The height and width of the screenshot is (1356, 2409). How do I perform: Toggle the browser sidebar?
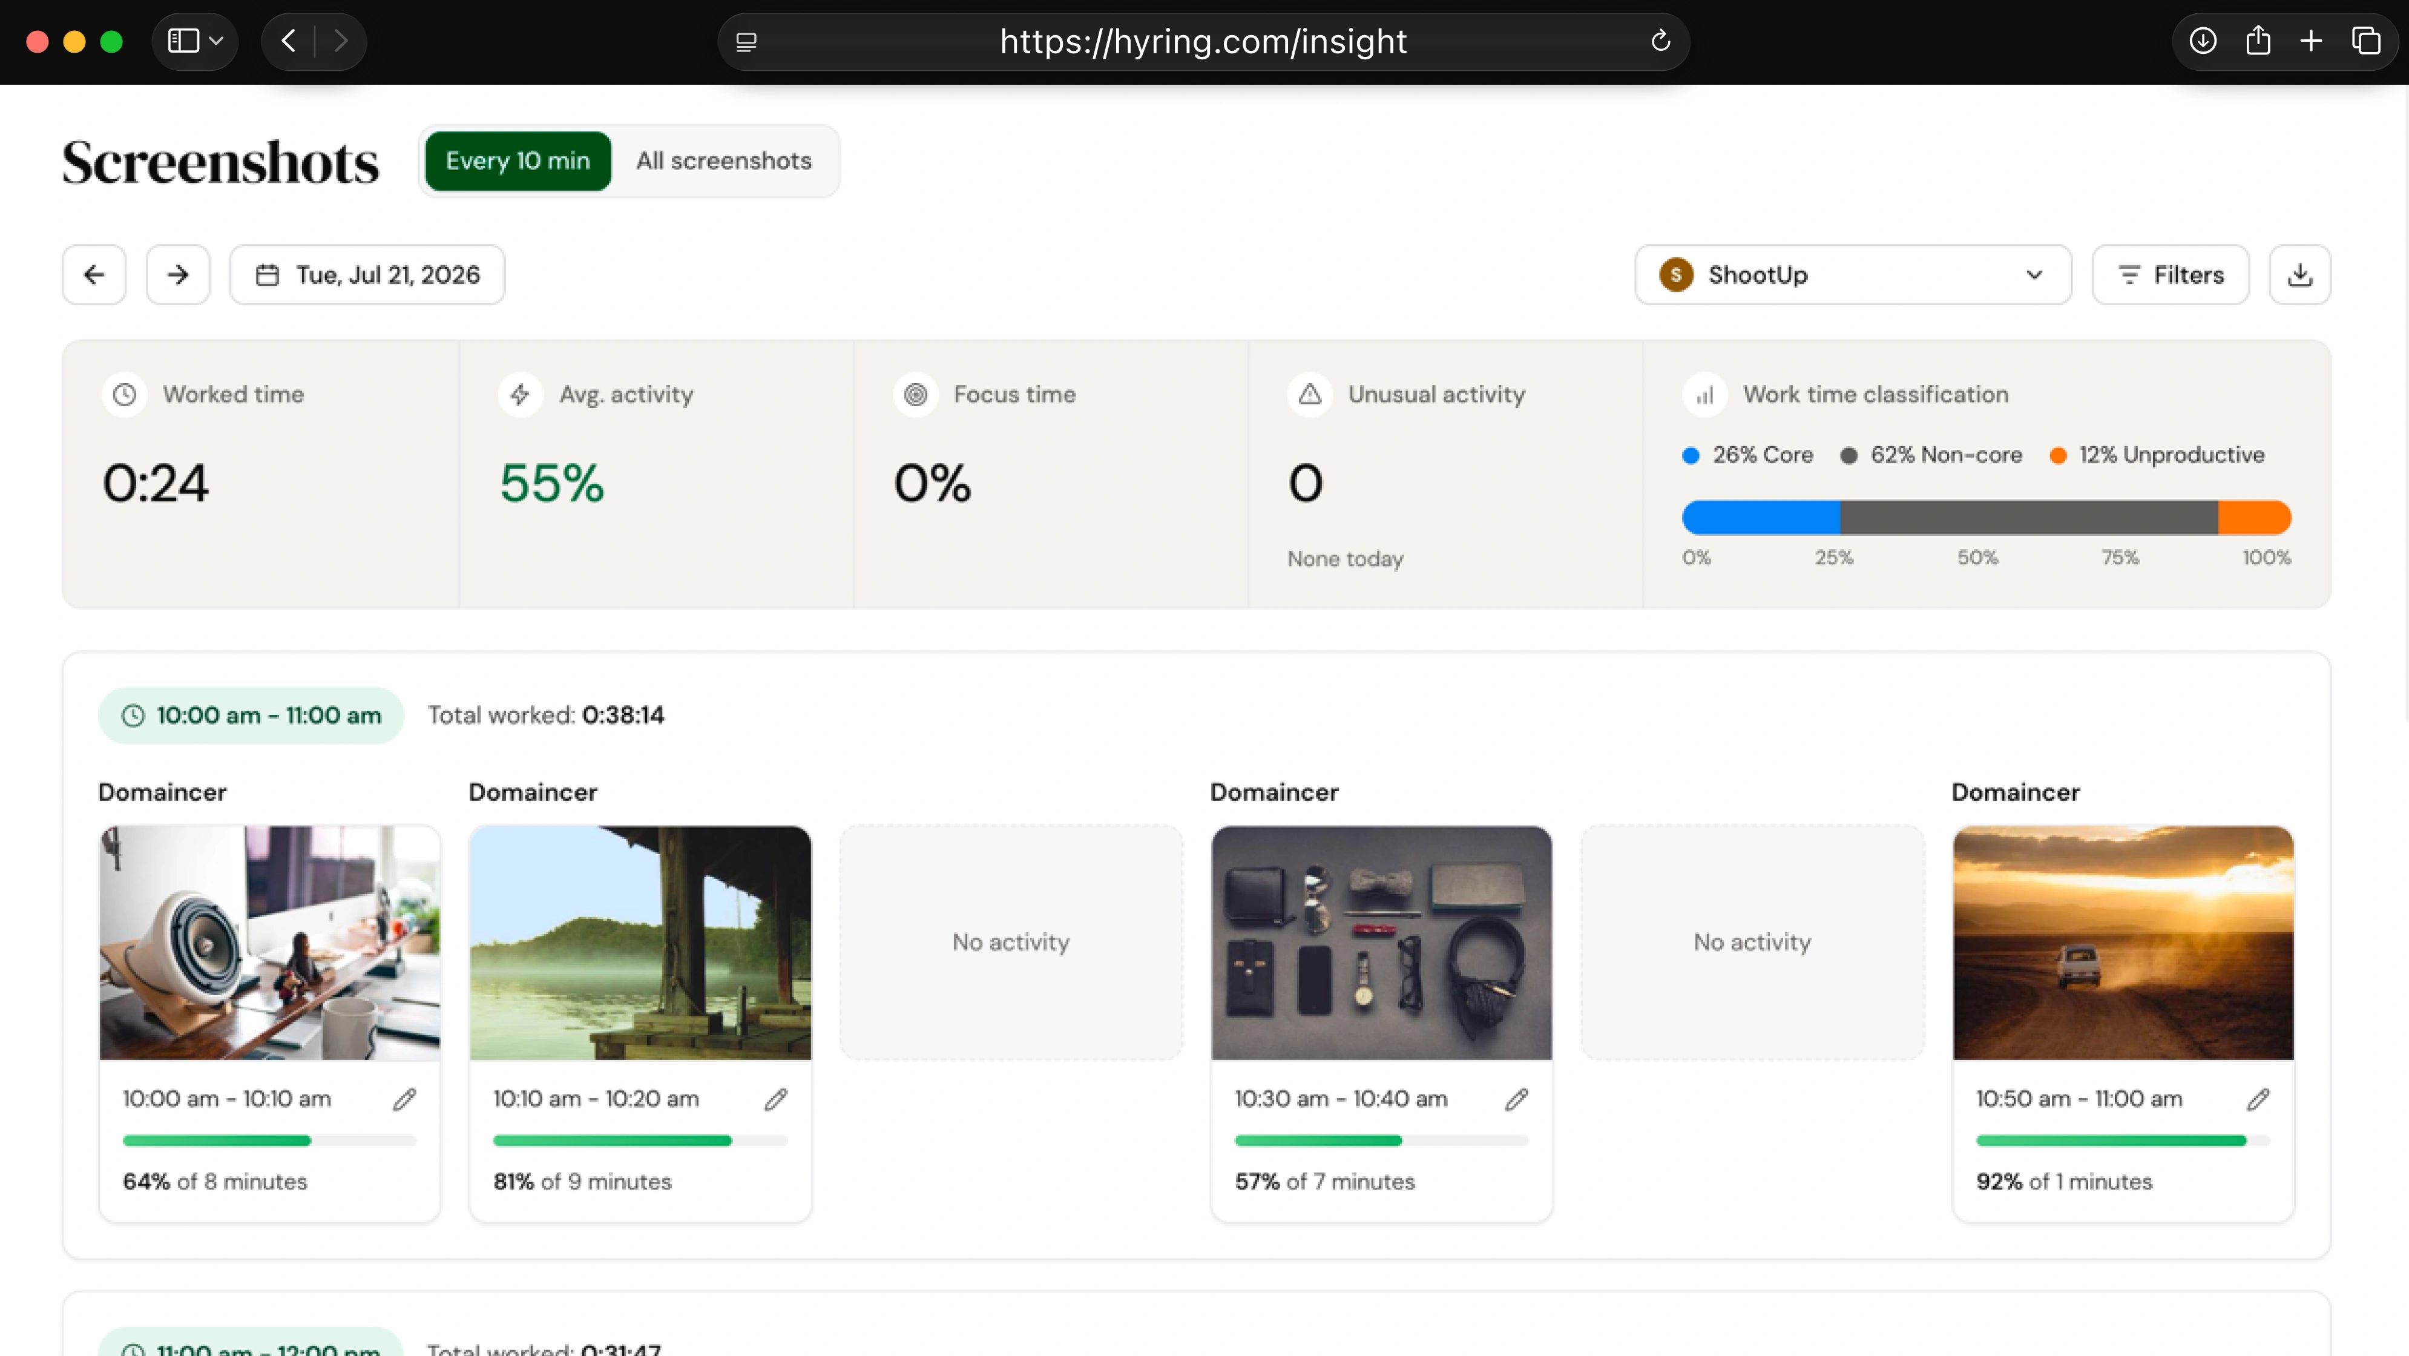183,40
